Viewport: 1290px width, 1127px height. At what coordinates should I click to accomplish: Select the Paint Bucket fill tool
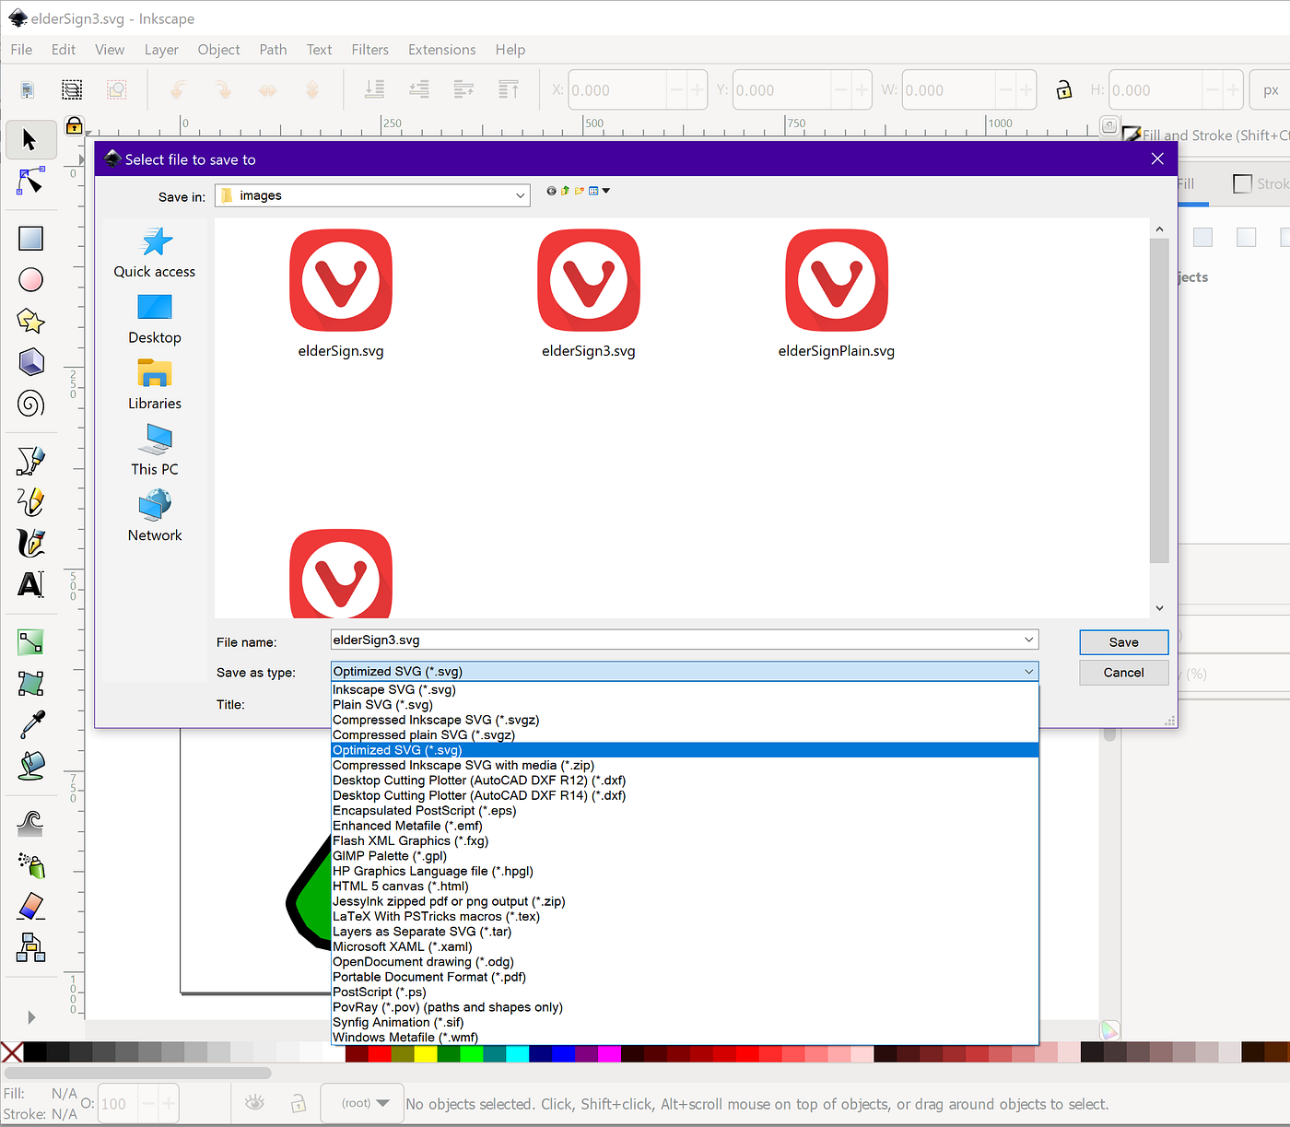30,765
